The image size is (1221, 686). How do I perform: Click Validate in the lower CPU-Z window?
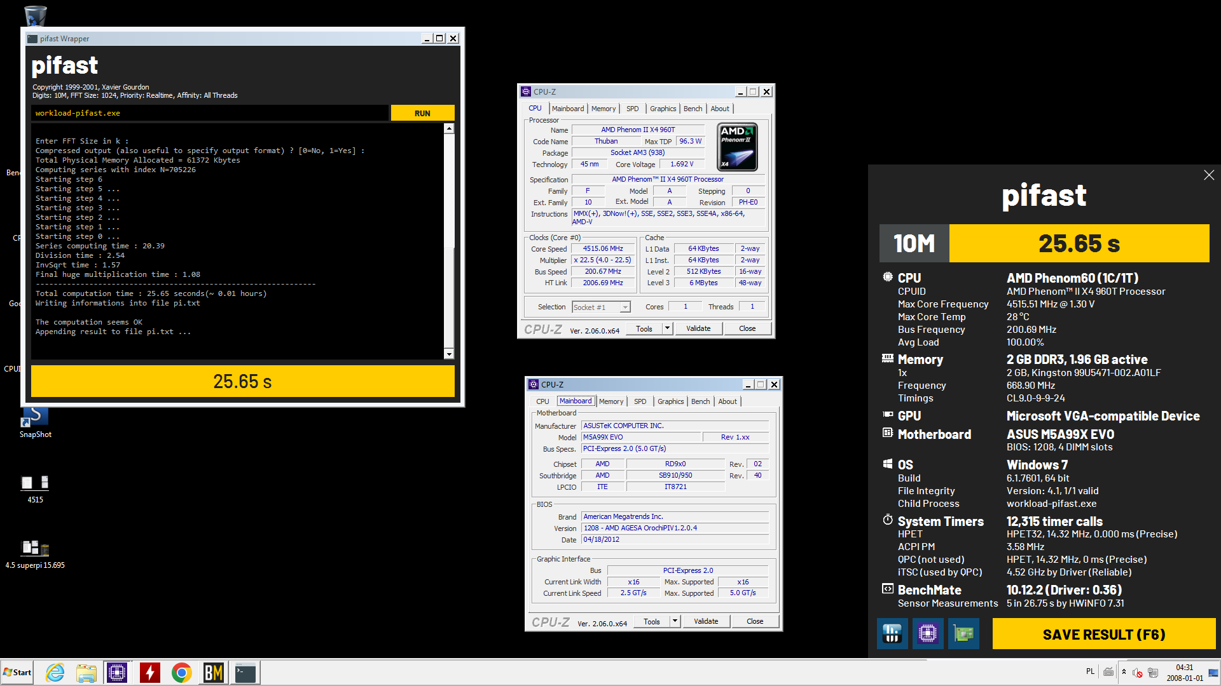pos(706,621)
